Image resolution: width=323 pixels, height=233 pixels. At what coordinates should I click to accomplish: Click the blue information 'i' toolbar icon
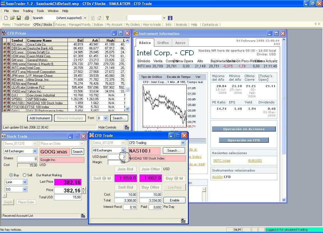click(170, 18)
